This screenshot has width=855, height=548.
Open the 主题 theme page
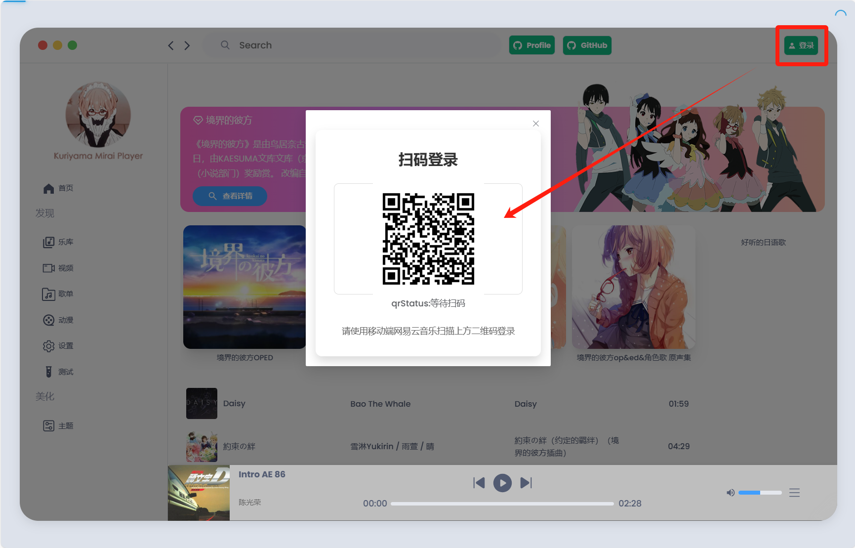click(59, 426)
